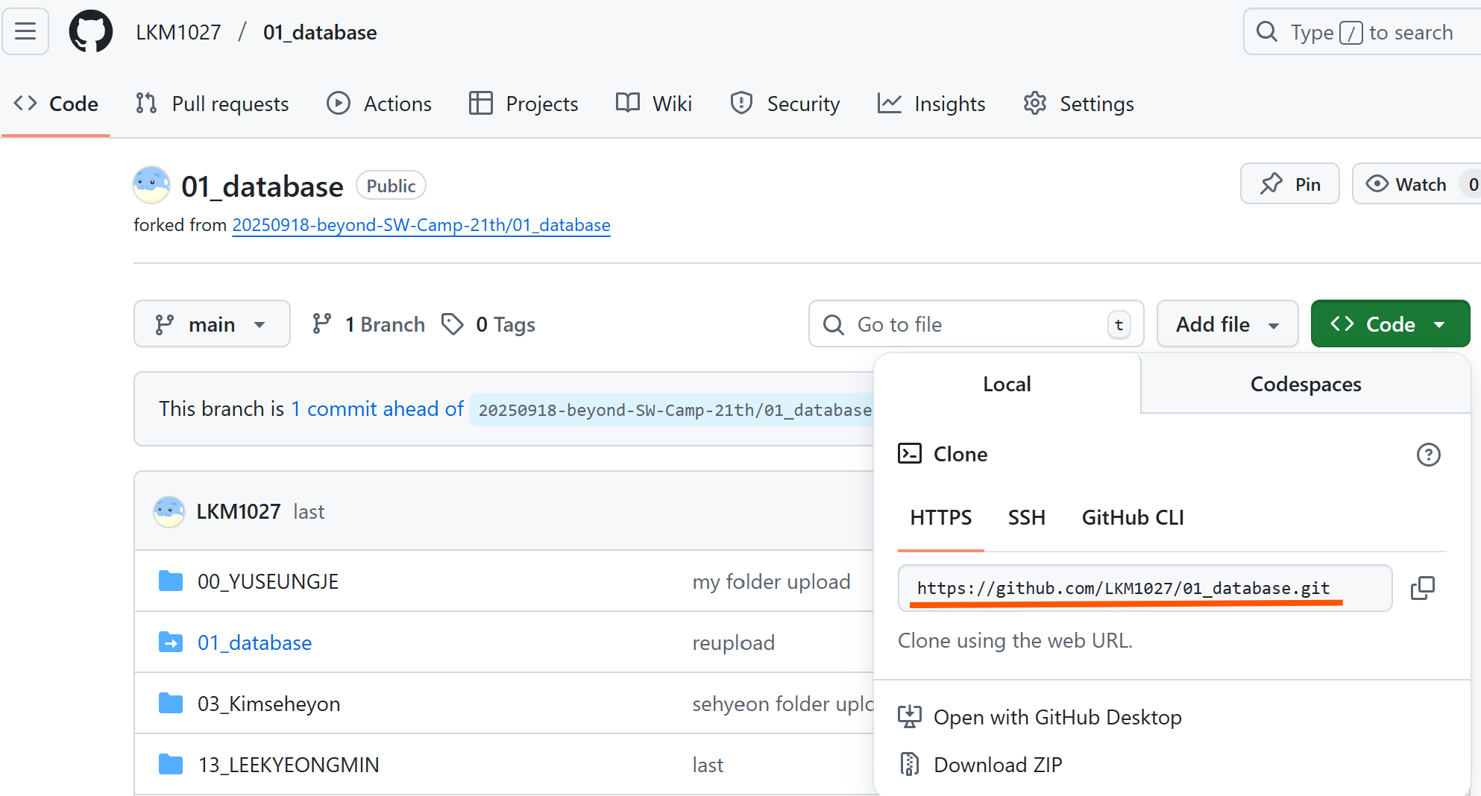Expand the Add file dropdown
This screenshot has width=1481, height=796.
click(x=1227, y=324)
